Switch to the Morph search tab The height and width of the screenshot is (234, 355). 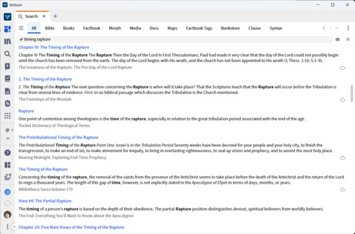[x=115, y=28]
